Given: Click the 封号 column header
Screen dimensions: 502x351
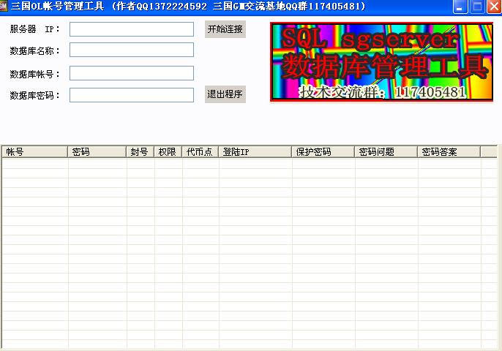Looking at the screenshot, I should [141, 152].
